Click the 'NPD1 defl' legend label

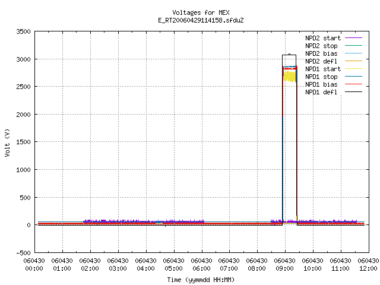(321, 93)
